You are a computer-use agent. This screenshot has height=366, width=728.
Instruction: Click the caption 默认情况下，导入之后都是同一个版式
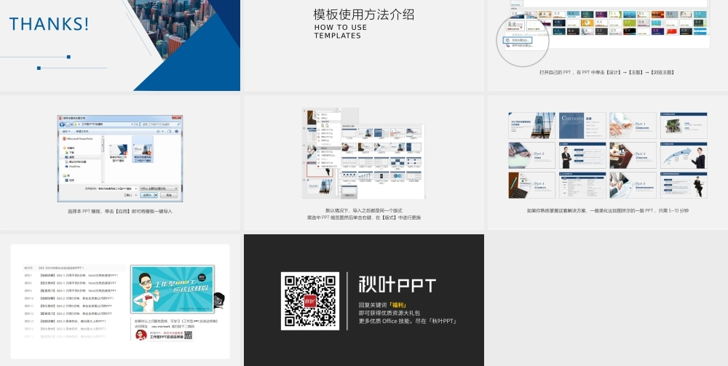pos(363,210)
